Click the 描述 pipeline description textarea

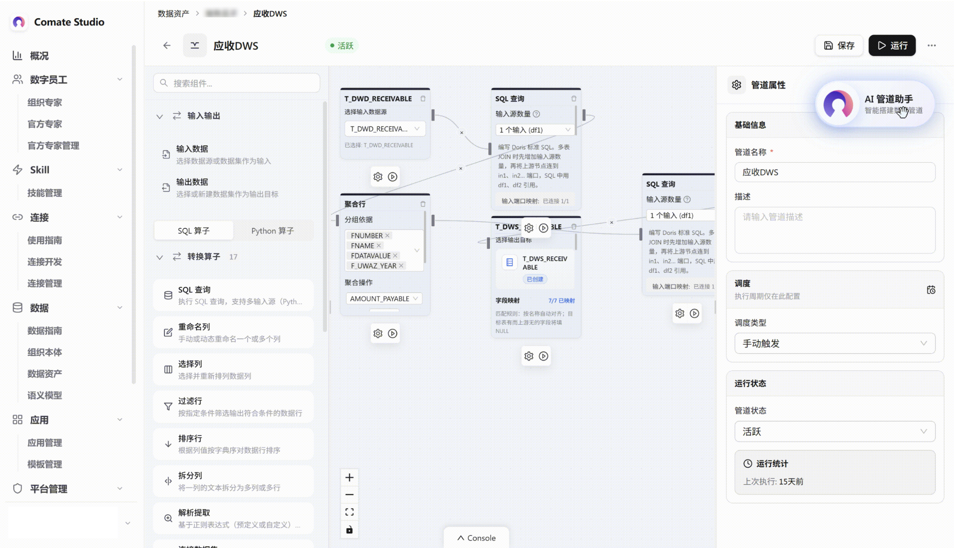coord(835,230)
